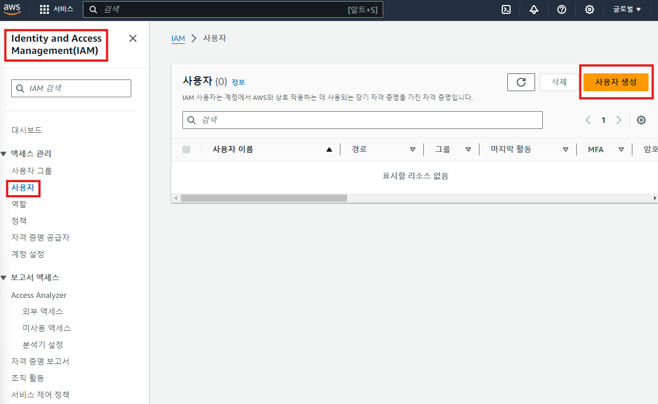Open the 정보 info link

(x=239, y=82)
